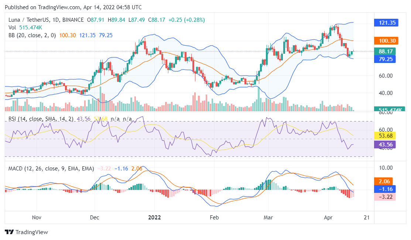Click the 43.56 RSI value tag
This screenshot has width=411, height=240.
[385, 145]
